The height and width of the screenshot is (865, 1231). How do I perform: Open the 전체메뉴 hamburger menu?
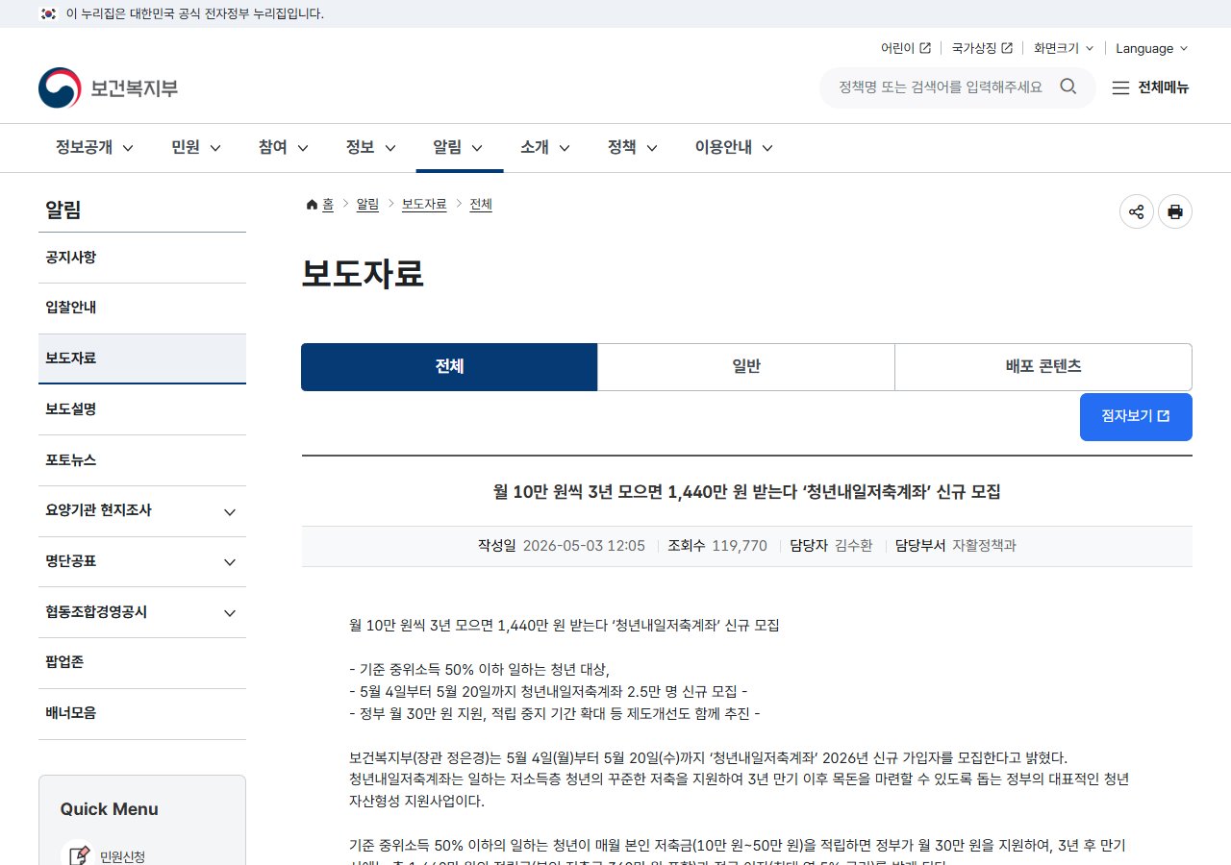tap(1150, 87)
